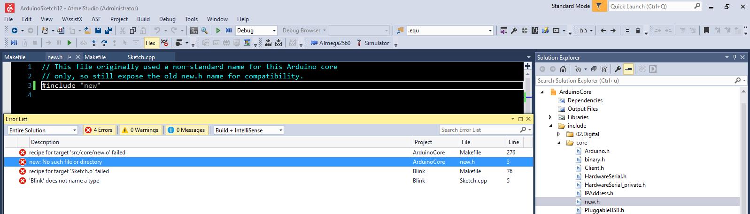Viewport: 750px width, 214px height.
Task: Click the wrench properties icon in main toolbar
Action: (x=514, y=31)
